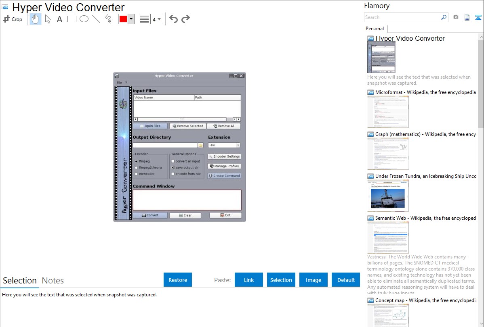Enable the encode from ivtv checkbox

[173, 174]
